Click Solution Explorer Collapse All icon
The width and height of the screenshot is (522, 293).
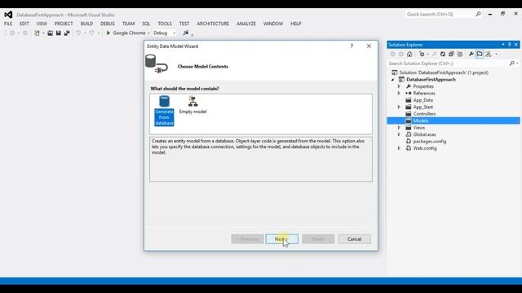click(451, 55)
